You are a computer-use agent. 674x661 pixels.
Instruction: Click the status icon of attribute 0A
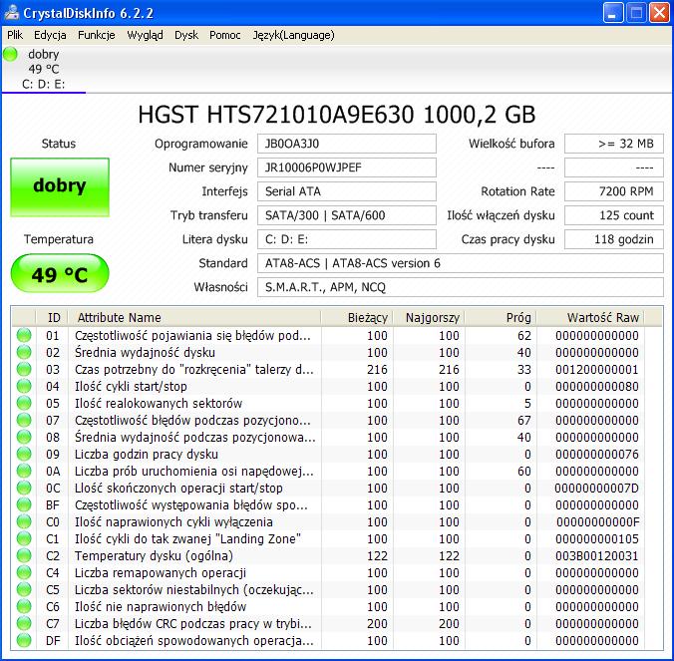coord(24,471)
